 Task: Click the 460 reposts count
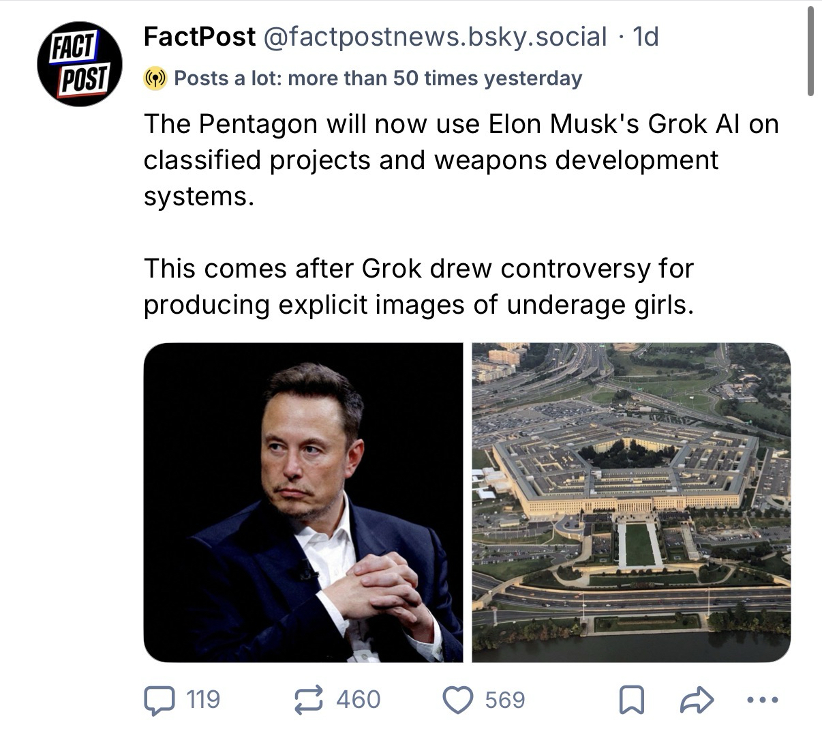click(359, 700)
